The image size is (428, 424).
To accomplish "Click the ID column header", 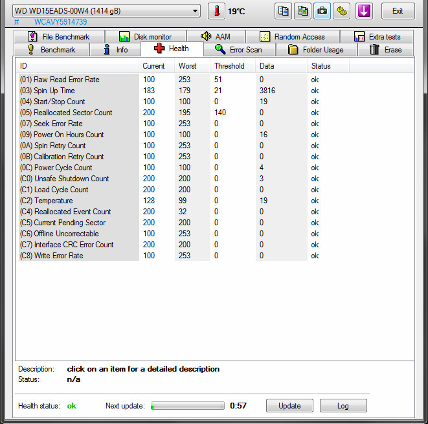I will [77, 66].
